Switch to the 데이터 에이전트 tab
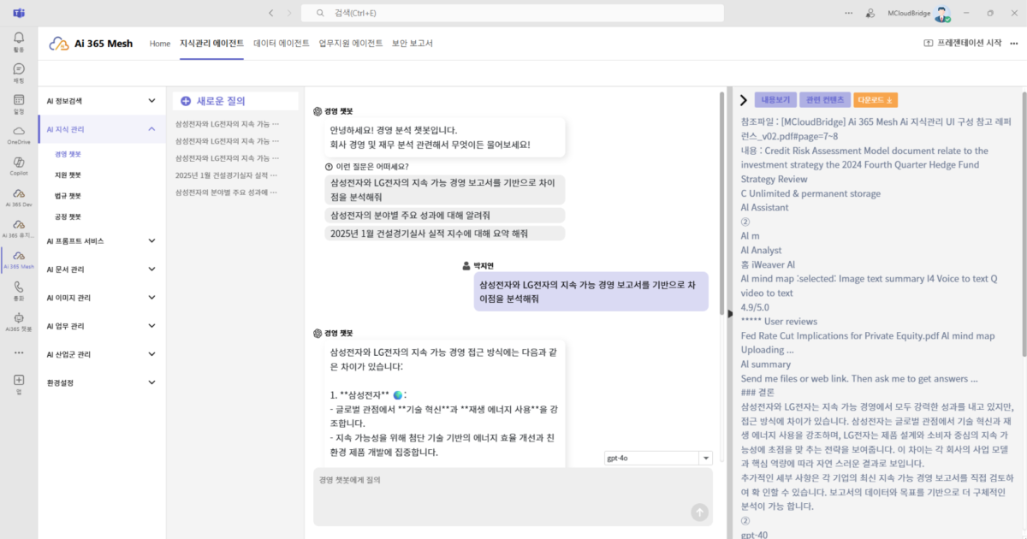This screenshot has height=539, width=1027. coord(282,44)
